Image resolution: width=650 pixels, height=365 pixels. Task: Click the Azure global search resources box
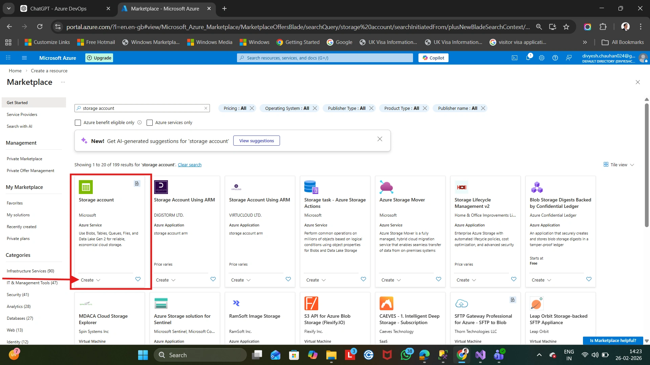[x=325, y=58]
